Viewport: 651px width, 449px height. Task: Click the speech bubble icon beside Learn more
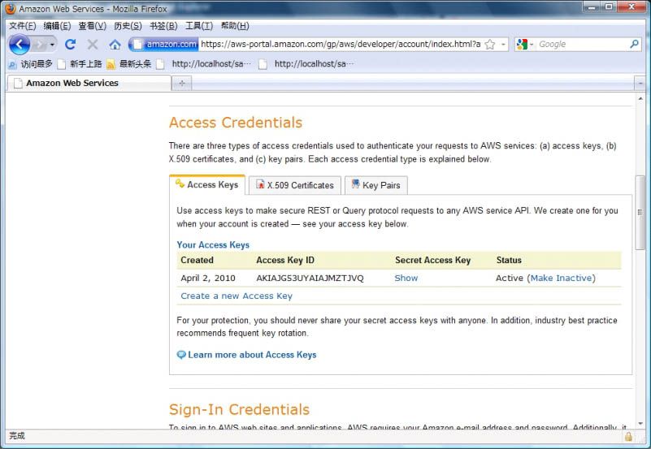pyautogui.click(x=181, y=355)
